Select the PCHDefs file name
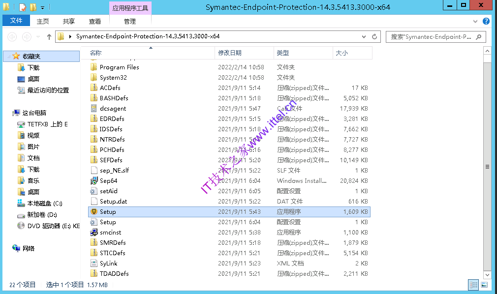Image resolution: width=497 pixels, height=294 pixels. (x=112, y=149)
